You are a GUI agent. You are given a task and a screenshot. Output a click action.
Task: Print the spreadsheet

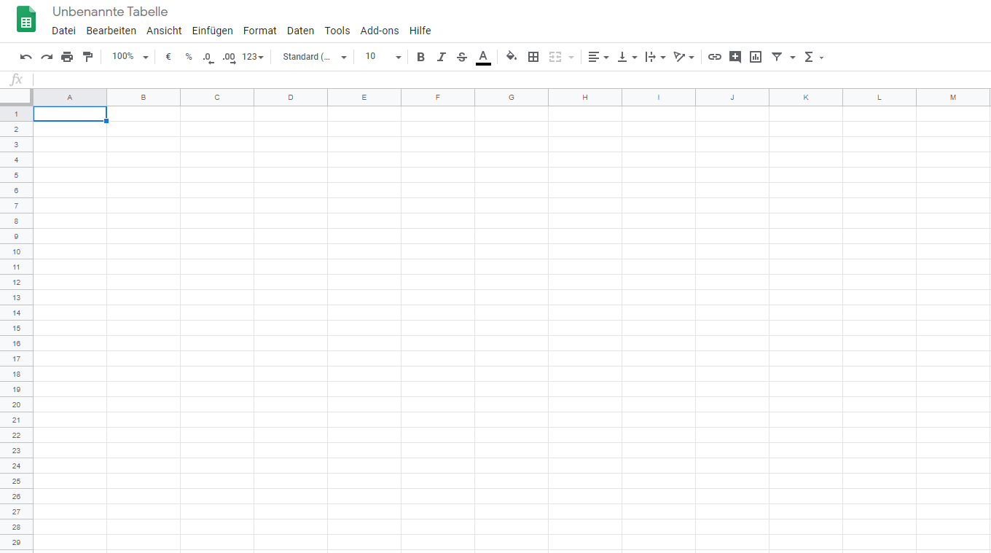(x=67, y=57)
